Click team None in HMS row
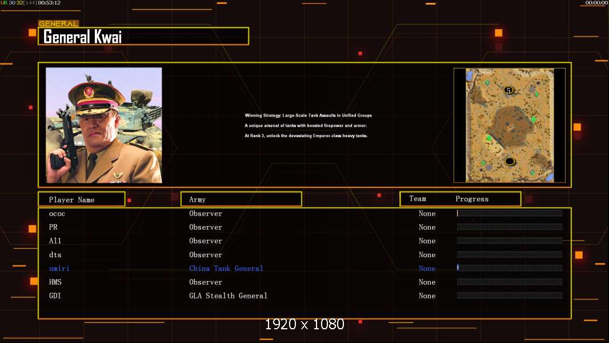 [427, 282]
